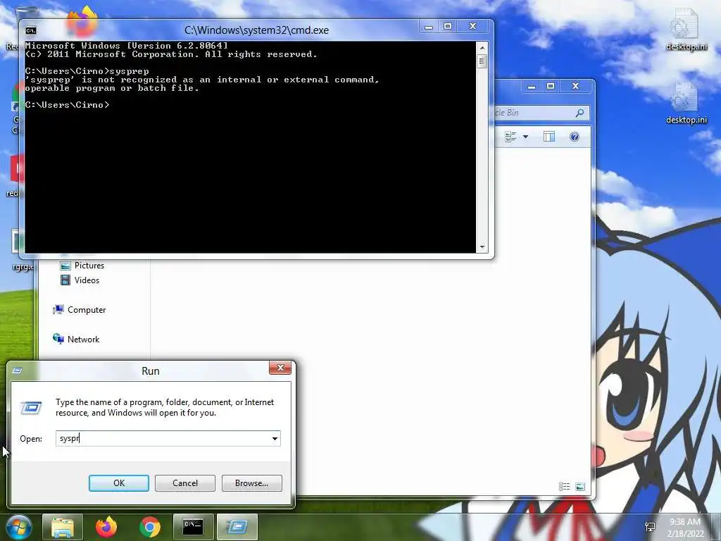The image size is (721, 541).
Task: Click the Explorer search magnifier icon
Action: (580, 113)
